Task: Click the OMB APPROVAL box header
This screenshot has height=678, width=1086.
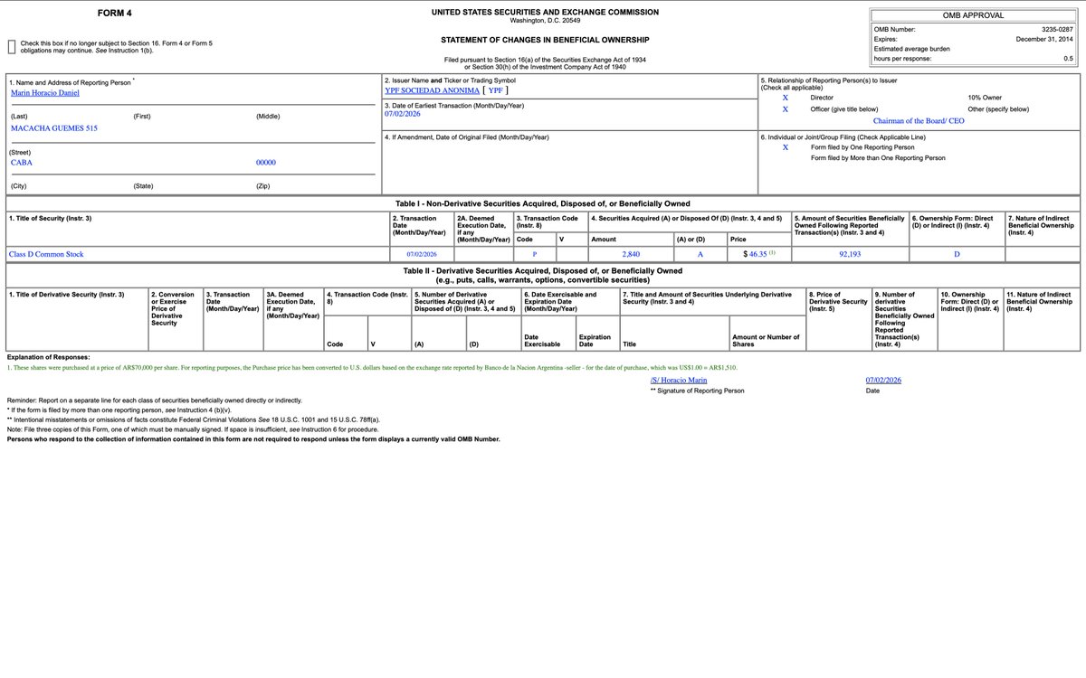Action: coord(973,15)
